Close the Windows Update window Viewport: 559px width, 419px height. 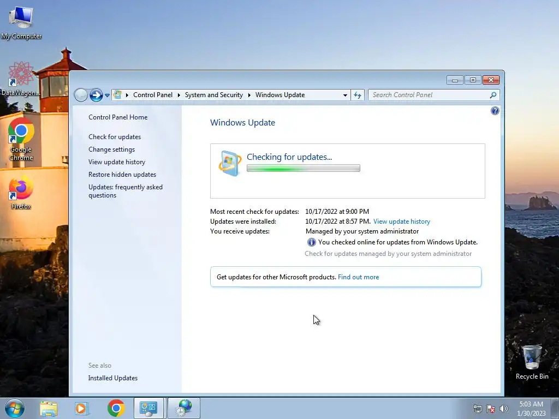click(x=491, y=80)
